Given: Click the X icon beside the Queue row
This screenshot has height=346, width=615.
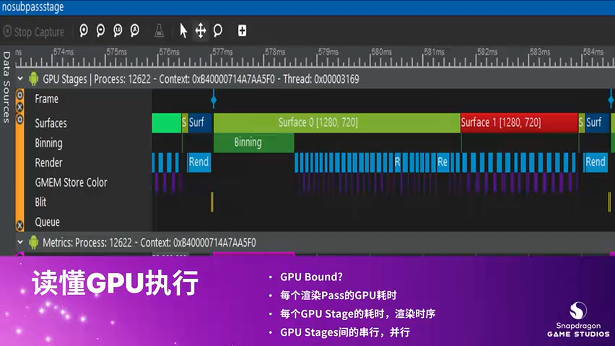Looking at the screenshot, I should [x=19, y=225].
